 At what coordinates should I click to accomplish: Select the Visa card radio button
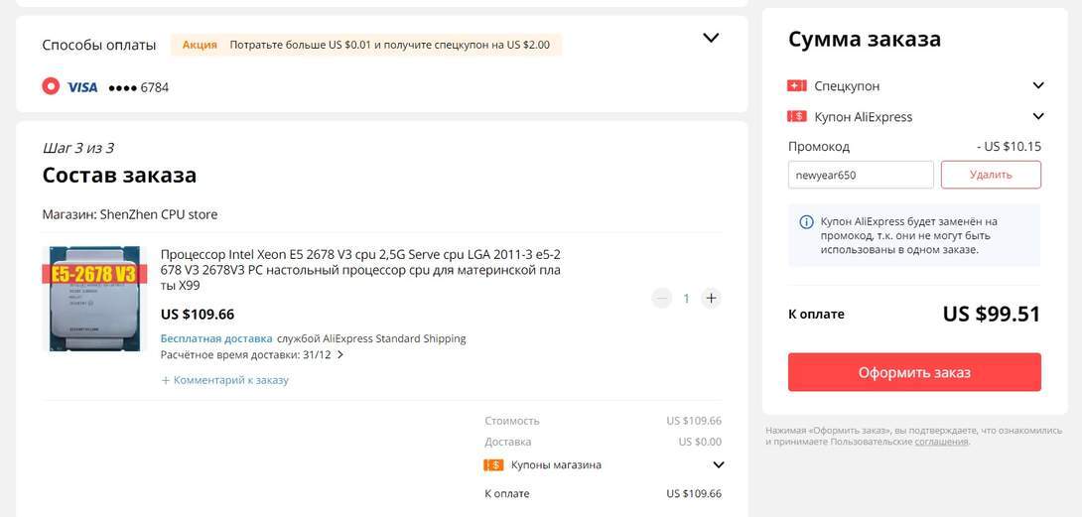pyautogui.click(x=51, y=86)
